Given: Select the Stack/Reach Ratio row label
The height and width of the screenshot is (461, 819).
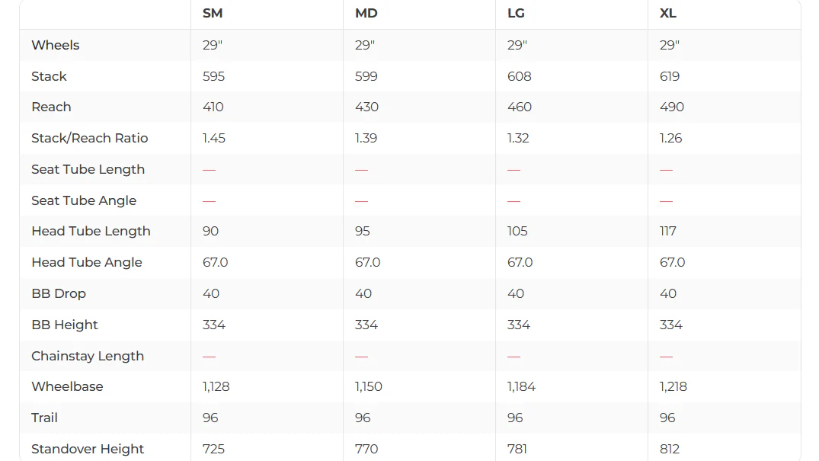Looking at the screenshot, I should click(x=90, y=138).
